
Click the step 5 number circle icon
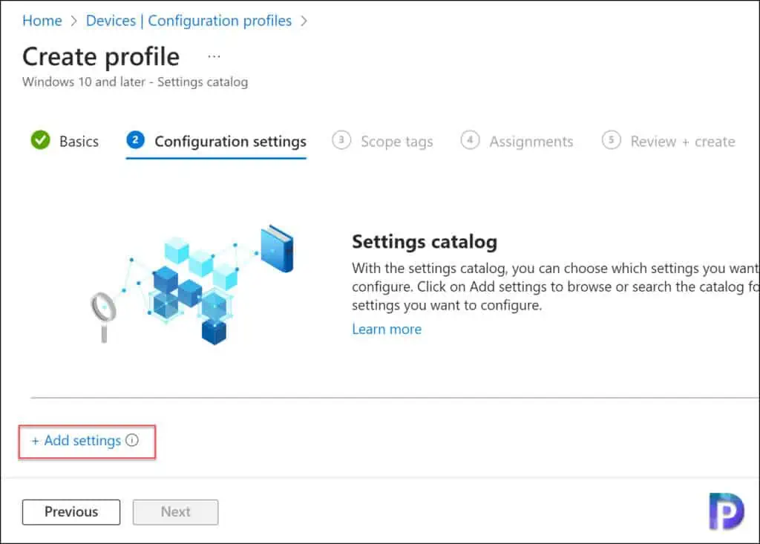click(x=612, y=140)
